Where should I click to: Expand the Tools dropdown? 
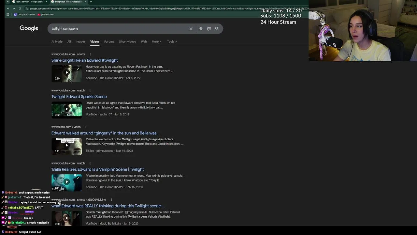coord(172,42)
